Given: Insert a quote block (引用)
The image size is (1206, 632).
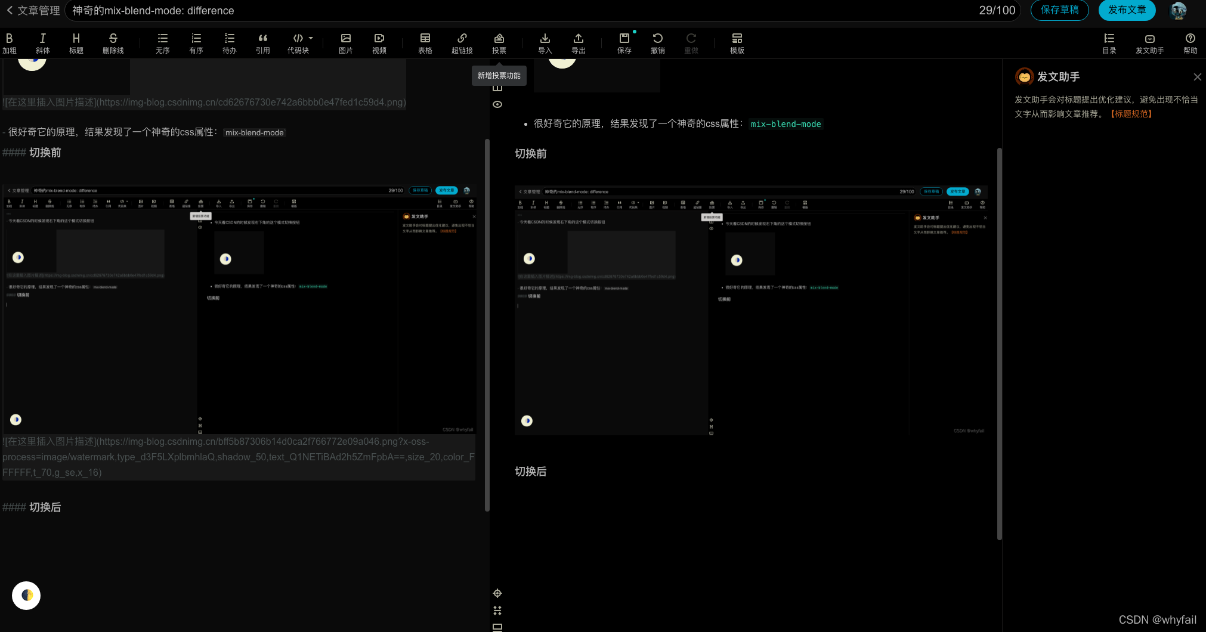Looking at the screenshot, I should tap(263, 43).
